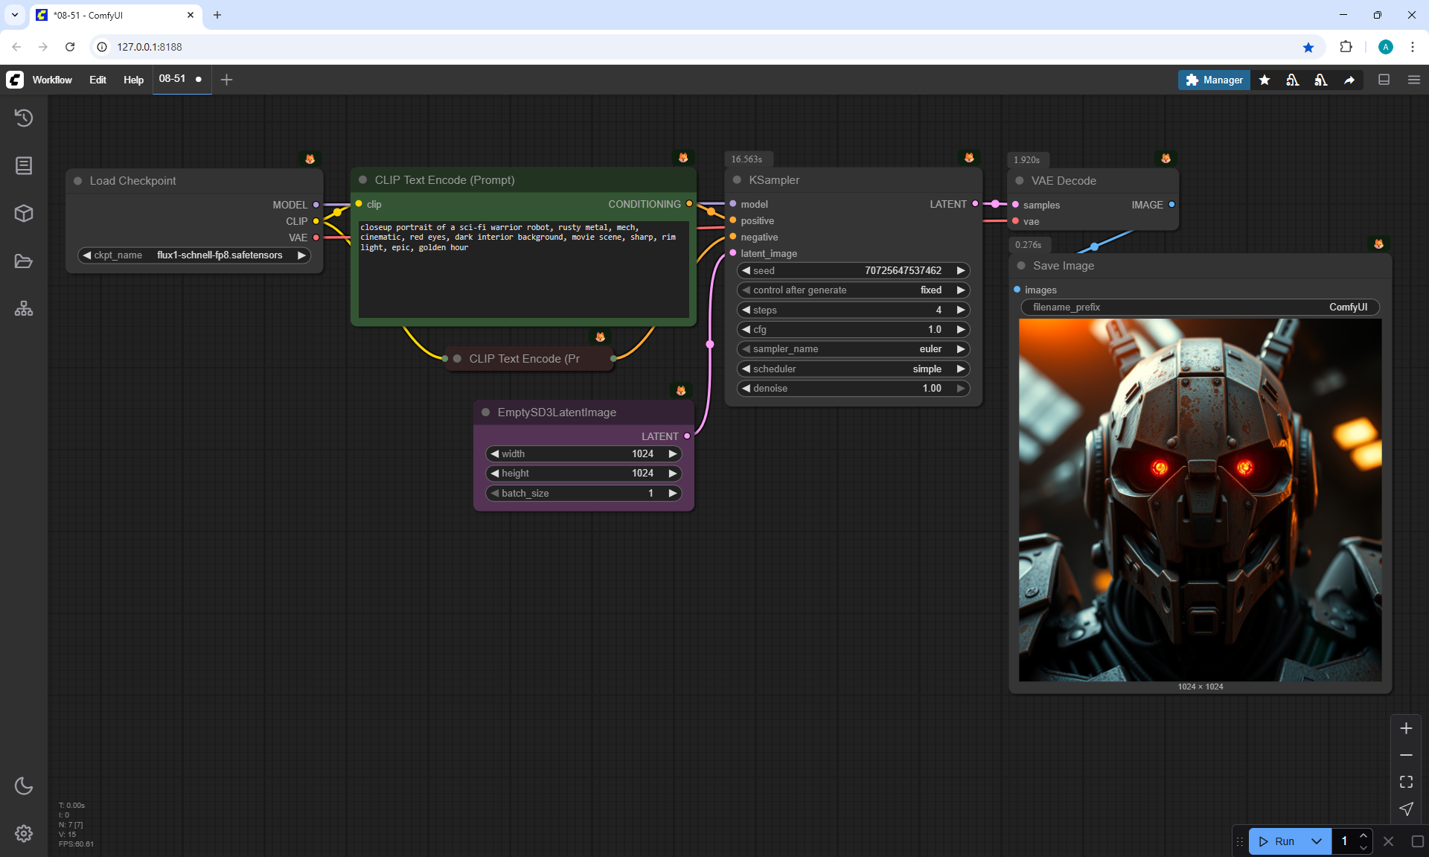The height and width of the screenshot is (857, 1429).
Task: Open settings gear icon in sidebar
Action: pos(24,833)
